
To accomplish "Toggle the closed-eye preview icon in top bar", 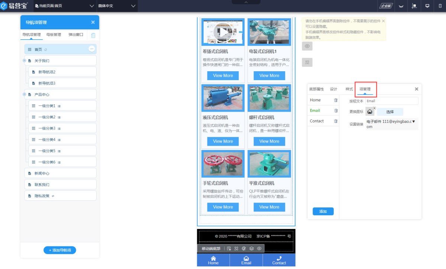I will tap(401, 6).
